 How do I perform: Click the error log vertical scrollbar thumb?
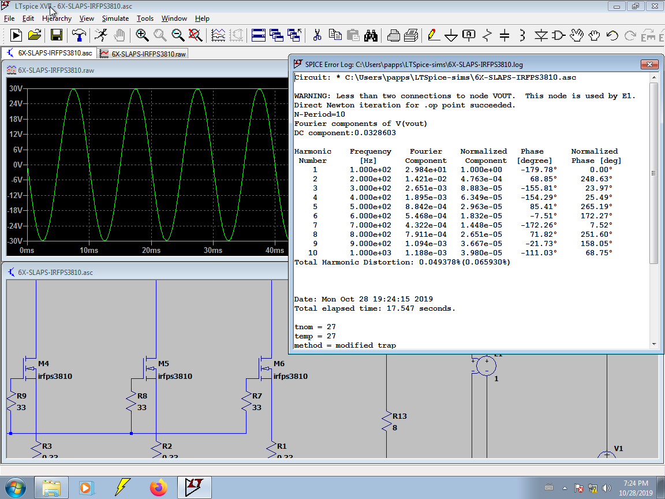653,173
